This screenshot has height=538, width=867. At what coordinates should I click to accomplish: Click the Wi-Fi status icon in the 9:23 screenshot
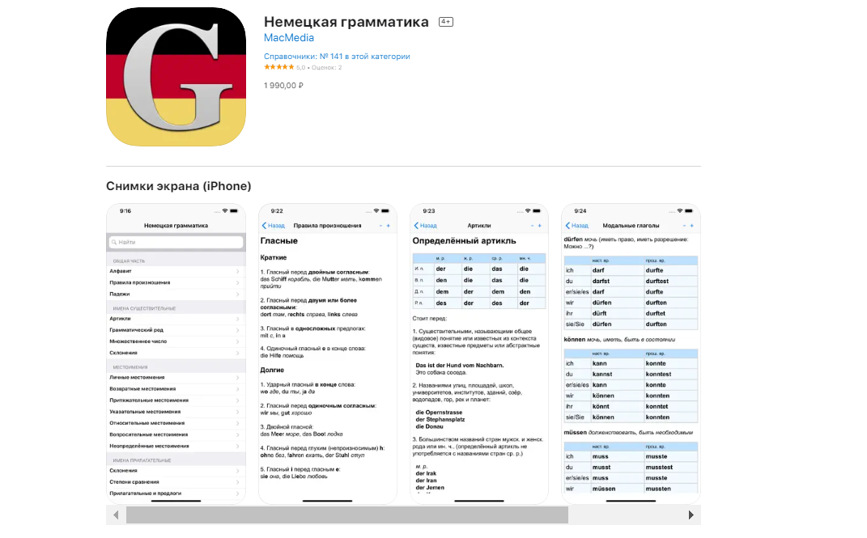[528, 211]
